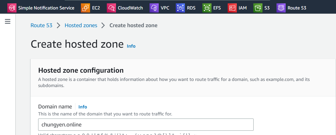Viewport: 336px width, 135px height.
Task: Select the EFS favorites label
Action: 217,8
